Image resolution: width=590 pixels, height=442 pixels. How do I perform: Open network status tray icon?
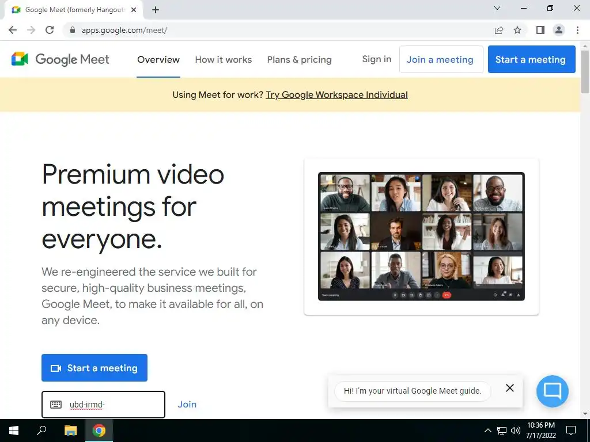502,430
